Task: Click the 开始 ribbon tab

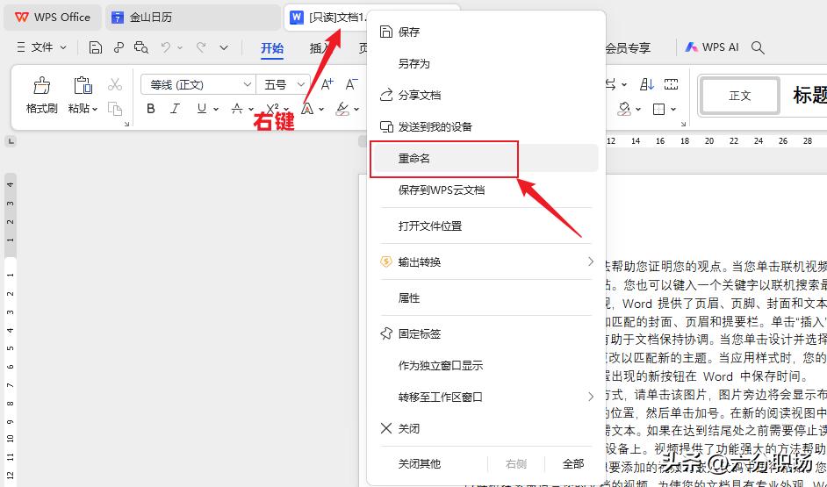Action: pos(272,48)
